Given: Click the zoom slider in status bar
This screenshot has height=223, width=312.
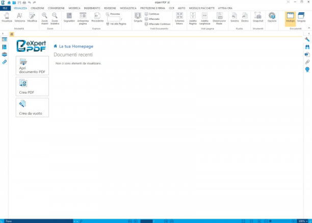Looking at the screenshot, I should [x=280, y=221].
